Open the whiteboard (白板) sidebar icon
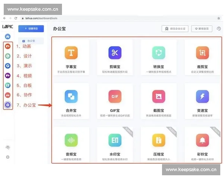This screenshot has width=224, height=179. pyautogui.click(x=8, y=85)
